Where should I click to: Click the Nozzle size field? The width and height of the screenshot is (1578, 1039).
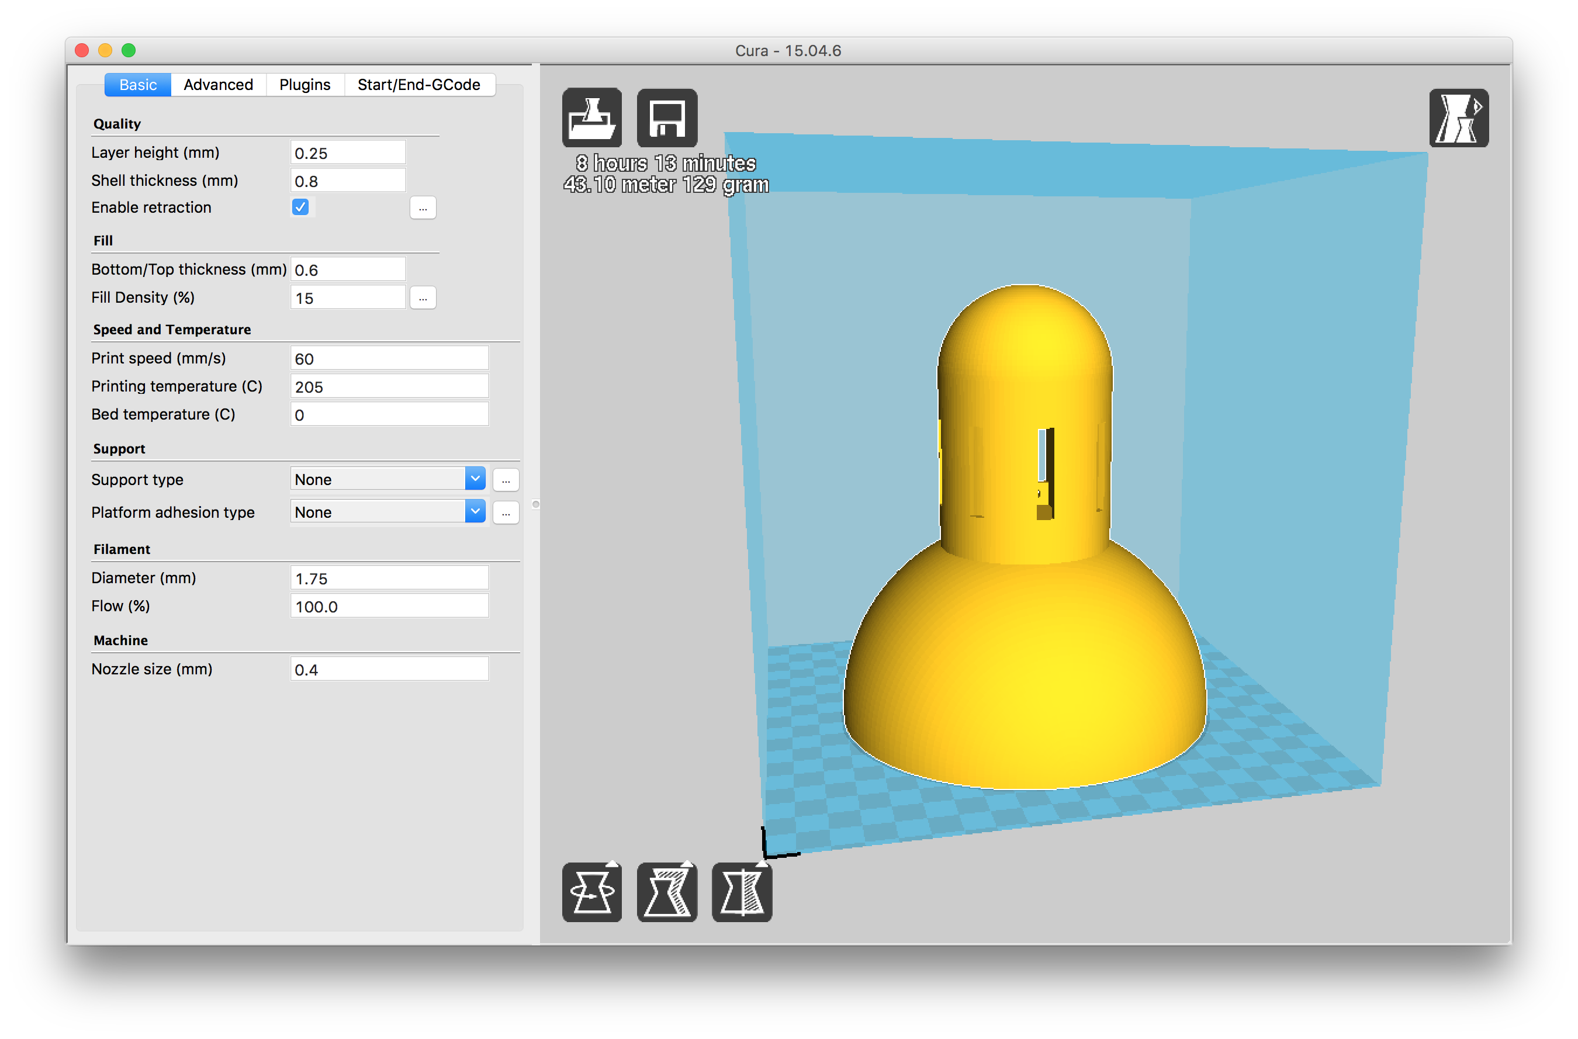pyautogui.click(x=390, y=670)
